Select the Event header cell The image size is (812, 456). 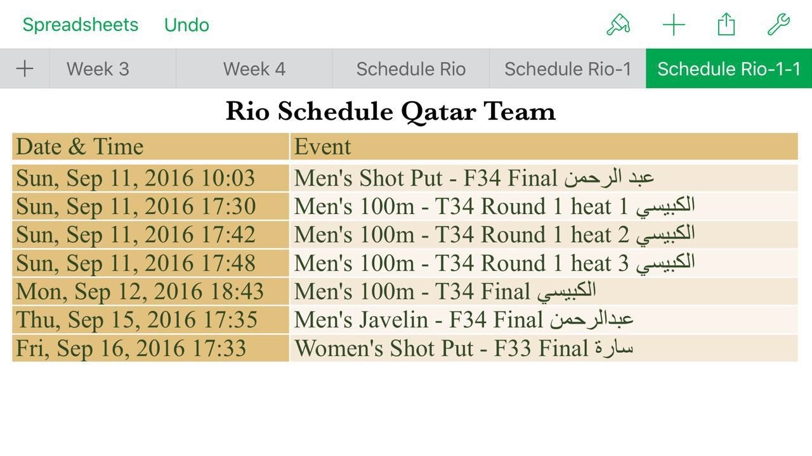pyautogui.click(x=544, y=146)
